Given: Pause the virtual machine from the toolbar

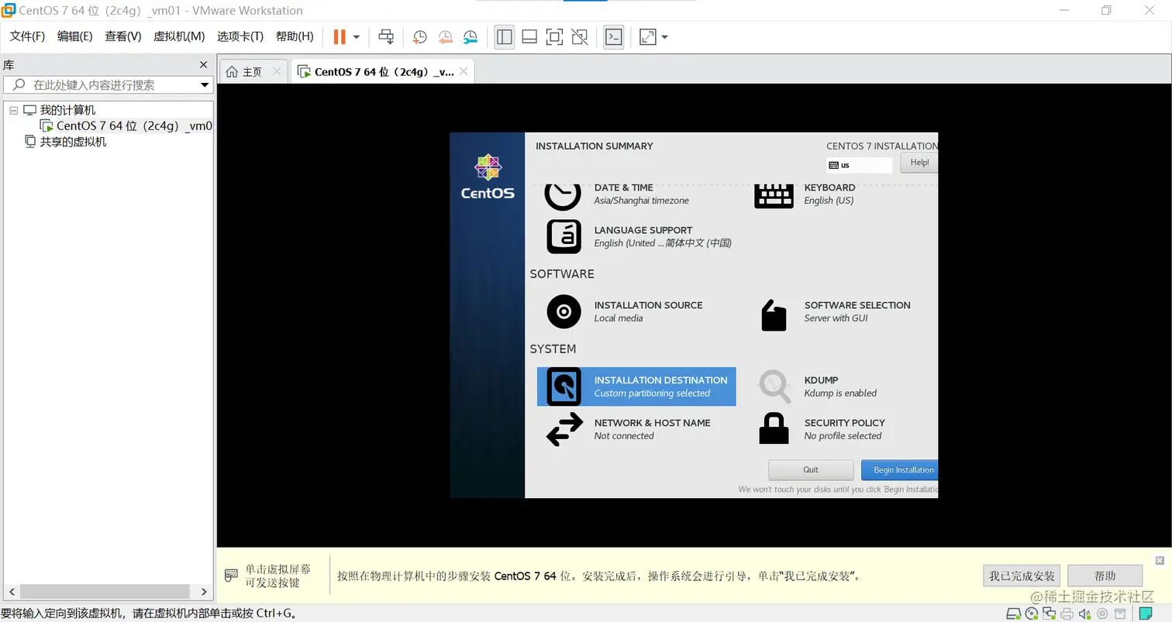Looking at the screenshot, I should click(340, 36).
